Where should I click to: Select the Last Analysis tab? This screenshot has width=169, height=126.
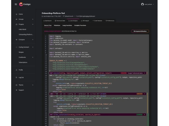pyautogui.click(x=73, y=21)
